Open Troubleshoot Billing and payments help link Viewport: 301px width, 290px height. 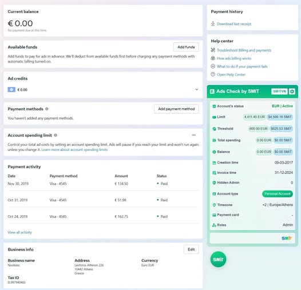244,50
